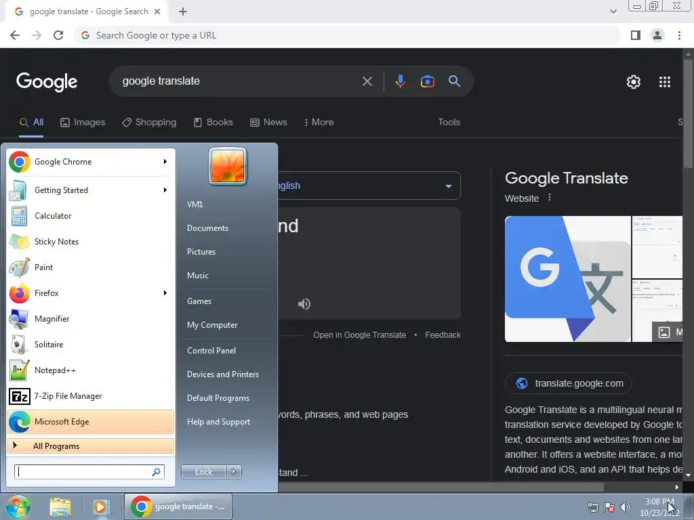The image size is (694, 520).
Task: Click the Lock button
Action: click(x=203, y=472)
